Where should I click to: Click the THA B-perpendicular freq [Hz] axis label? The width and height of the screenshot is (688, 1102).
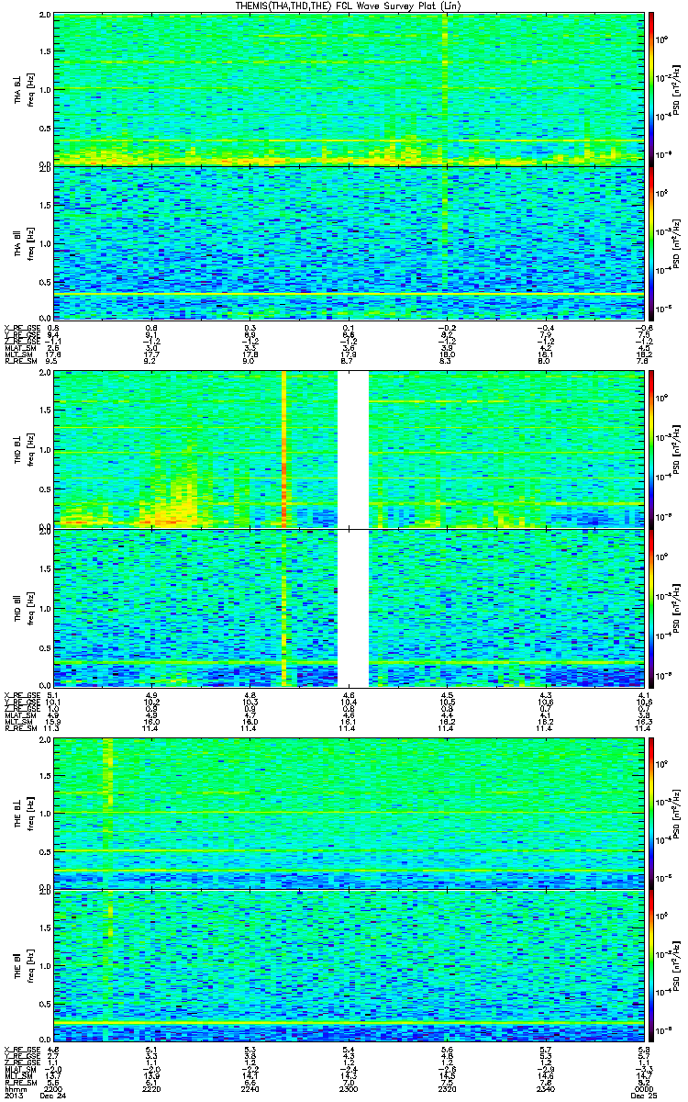(x=30, y=89)
